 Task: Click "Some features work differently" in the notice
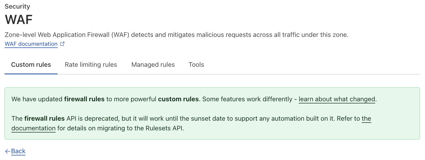click(247, 99)
